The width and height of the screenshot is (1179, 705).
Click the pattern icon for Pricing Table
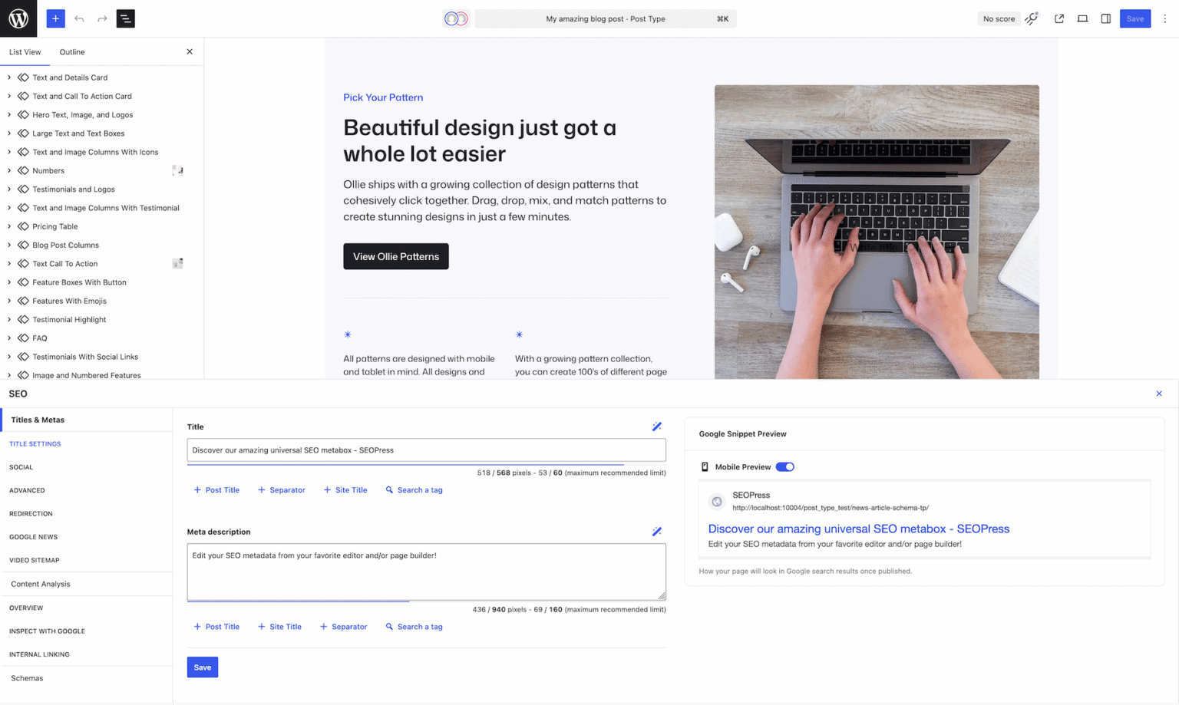point(23,226)
